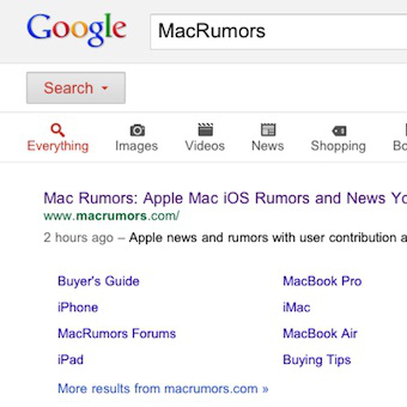
Task: Open the red Search dropdown button
Action: coord(76,88)
